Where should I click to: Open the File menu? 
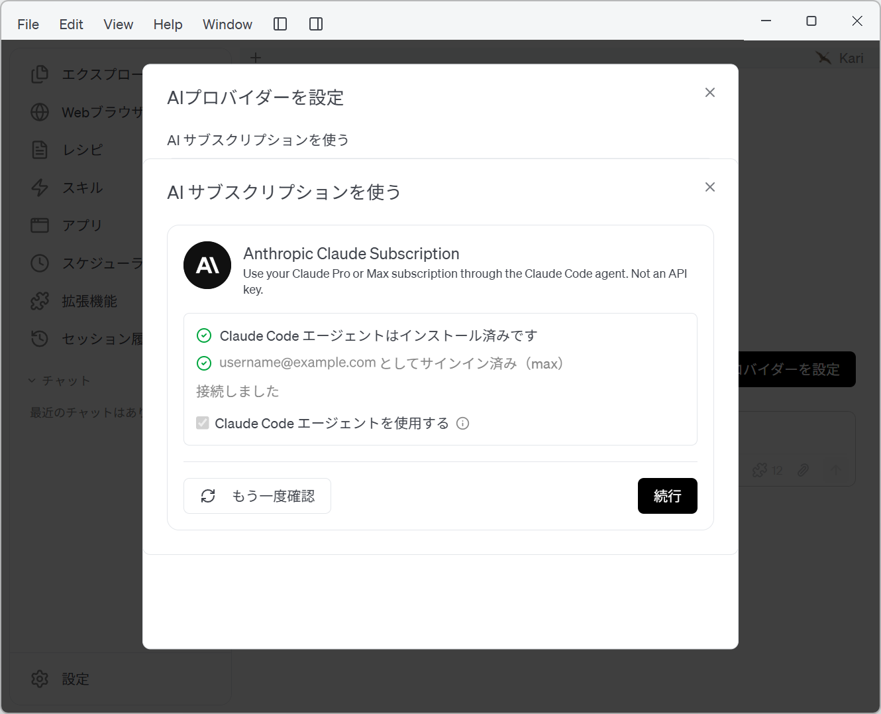[28, 25]
